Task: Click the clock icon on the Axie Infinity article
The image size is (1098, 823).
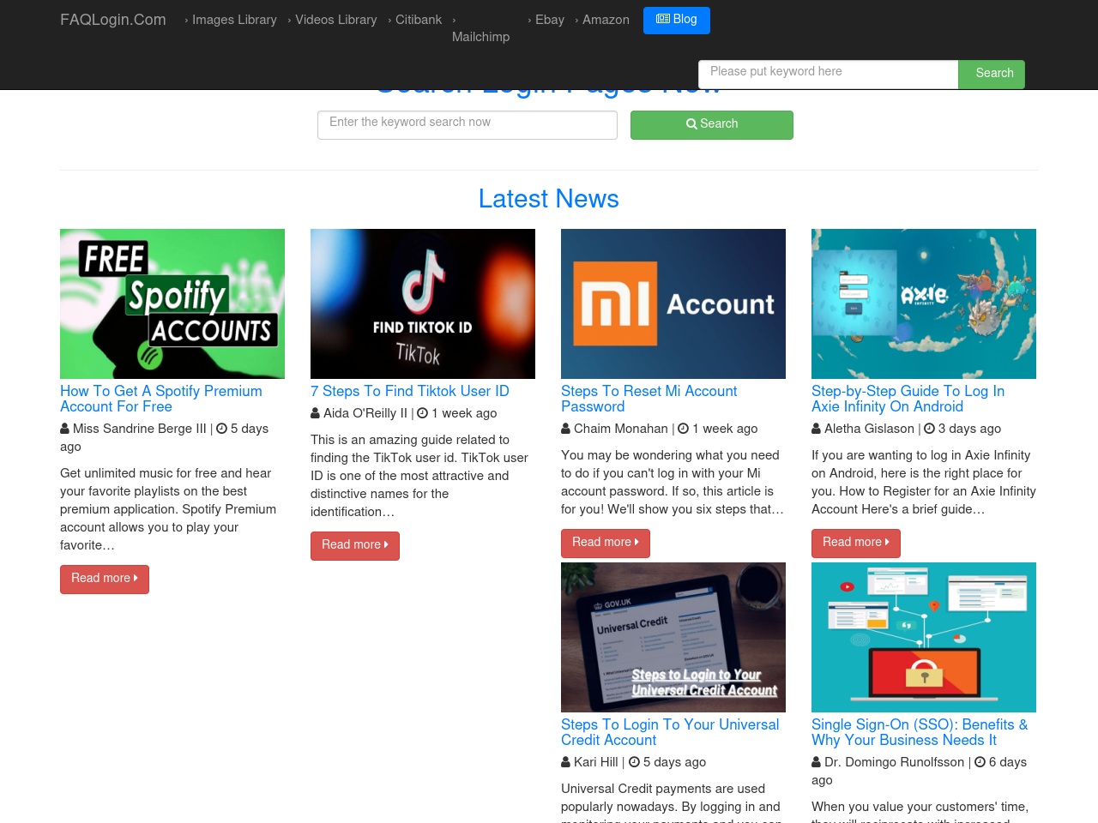Action: pyautogui.click(x=929, y=429)
